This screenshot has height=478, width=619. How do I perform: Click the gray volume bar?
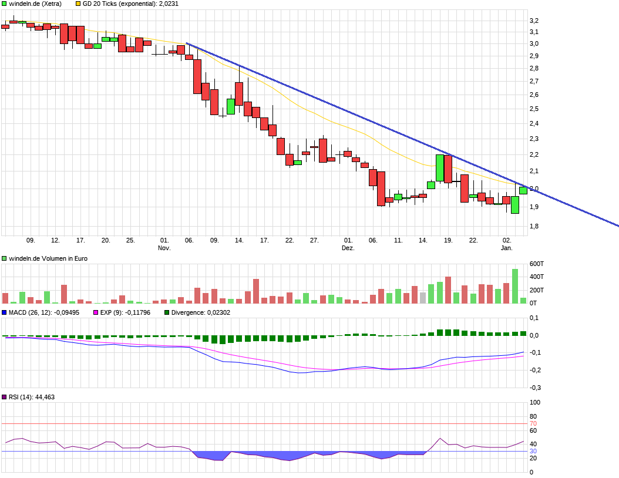pos(423,297)
